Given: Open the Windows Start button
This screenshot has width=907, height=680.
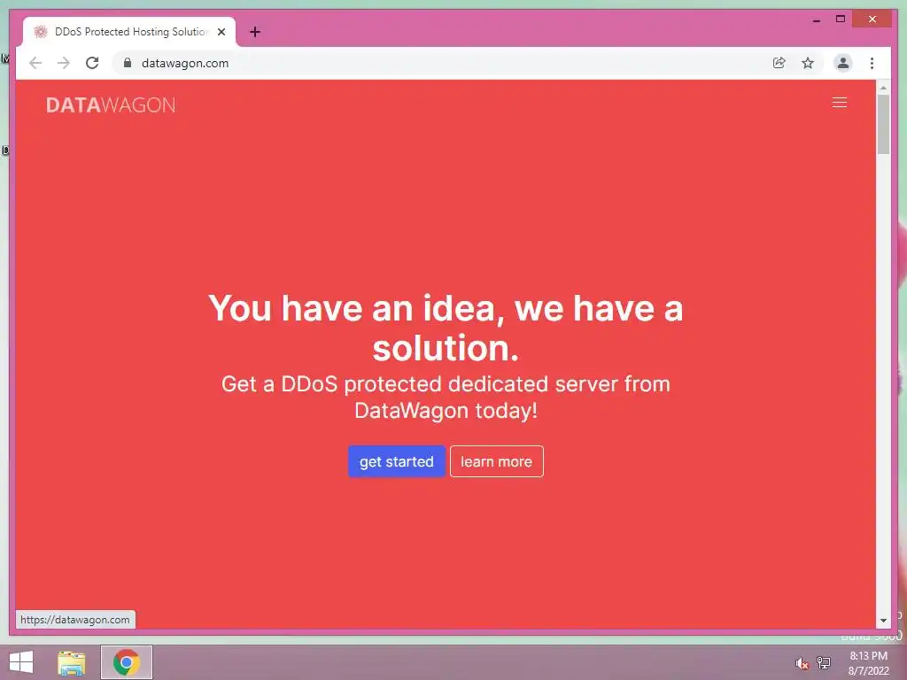Looking at the screenshot, I should coord(21,662).
